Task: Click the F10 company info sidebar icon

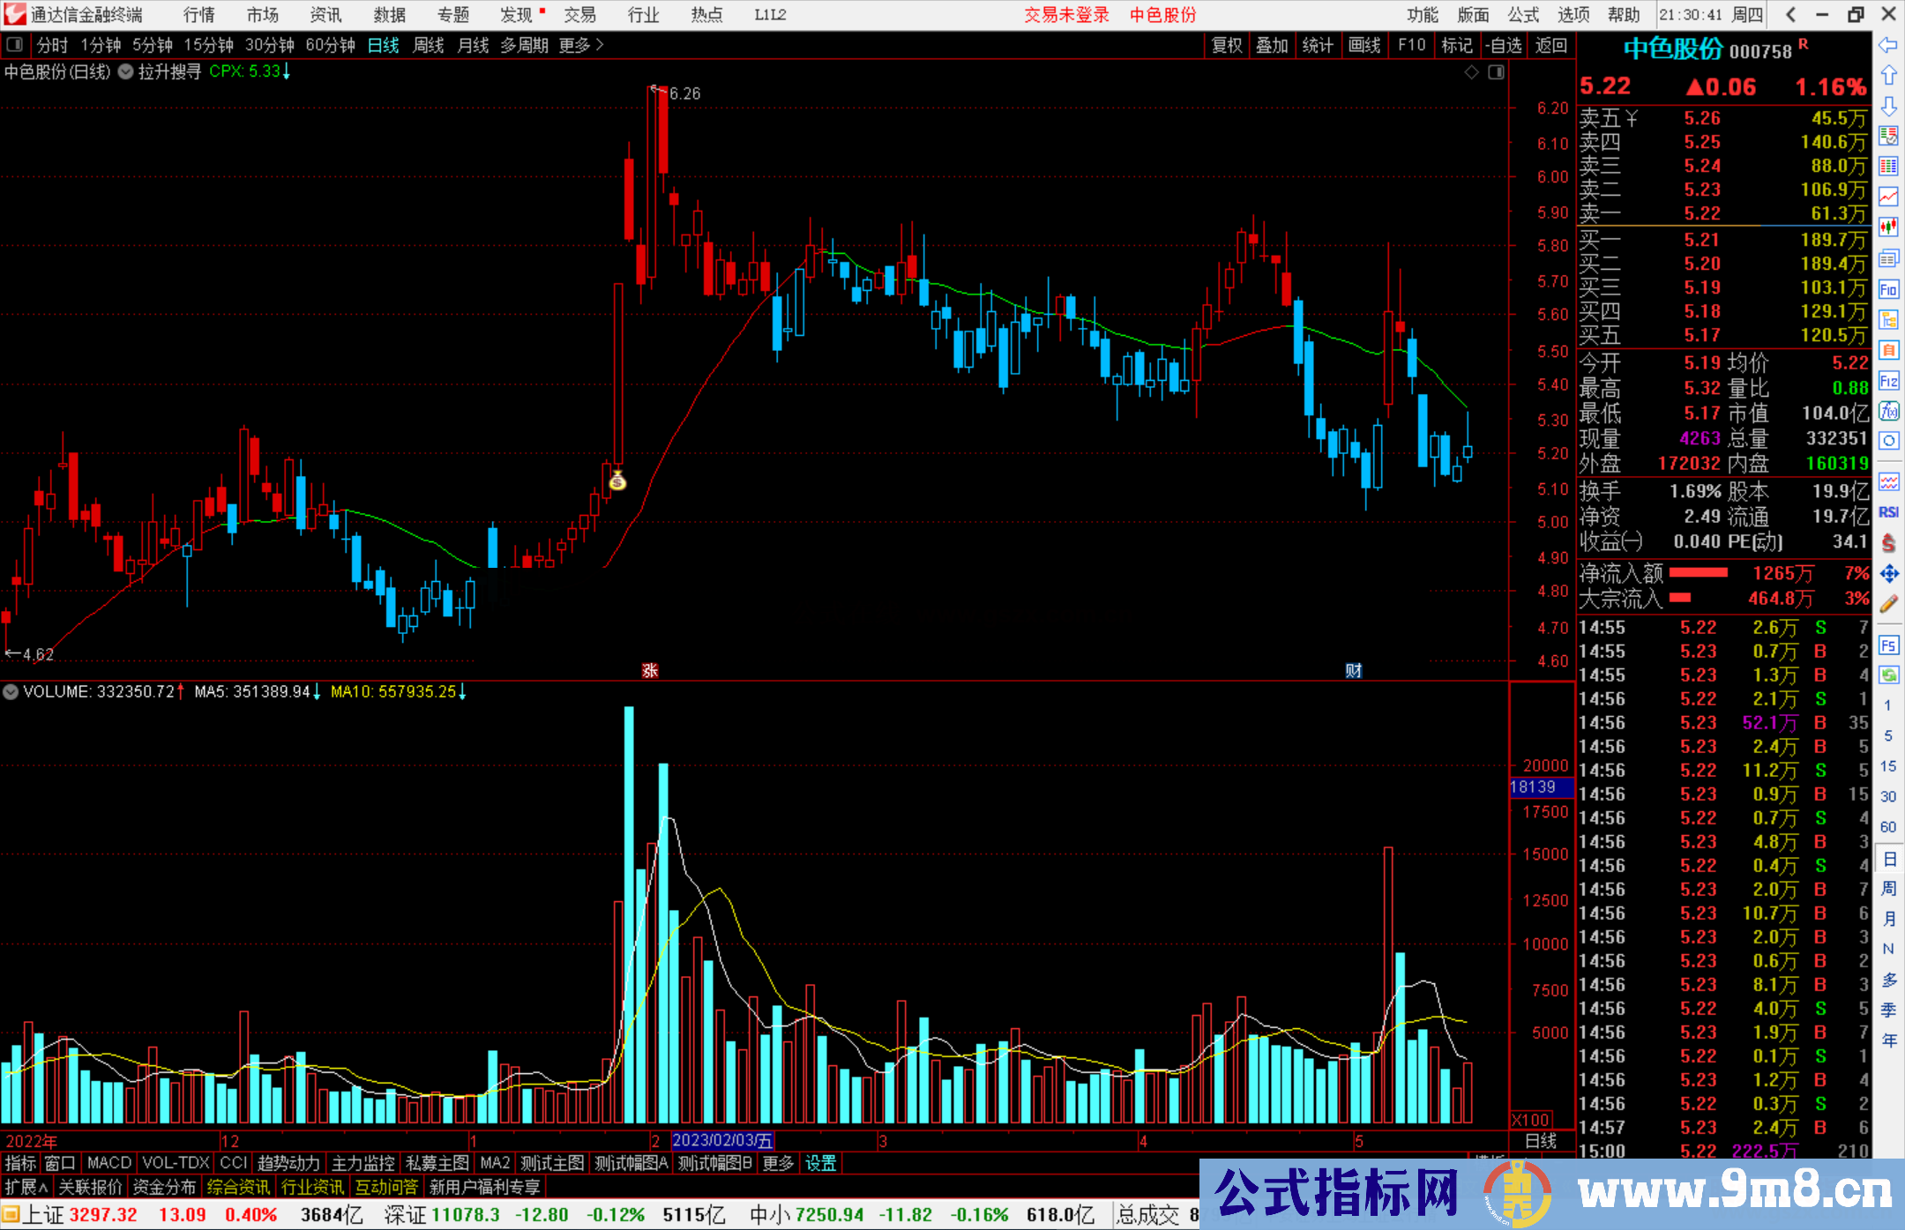Action: coord(1888,289)
